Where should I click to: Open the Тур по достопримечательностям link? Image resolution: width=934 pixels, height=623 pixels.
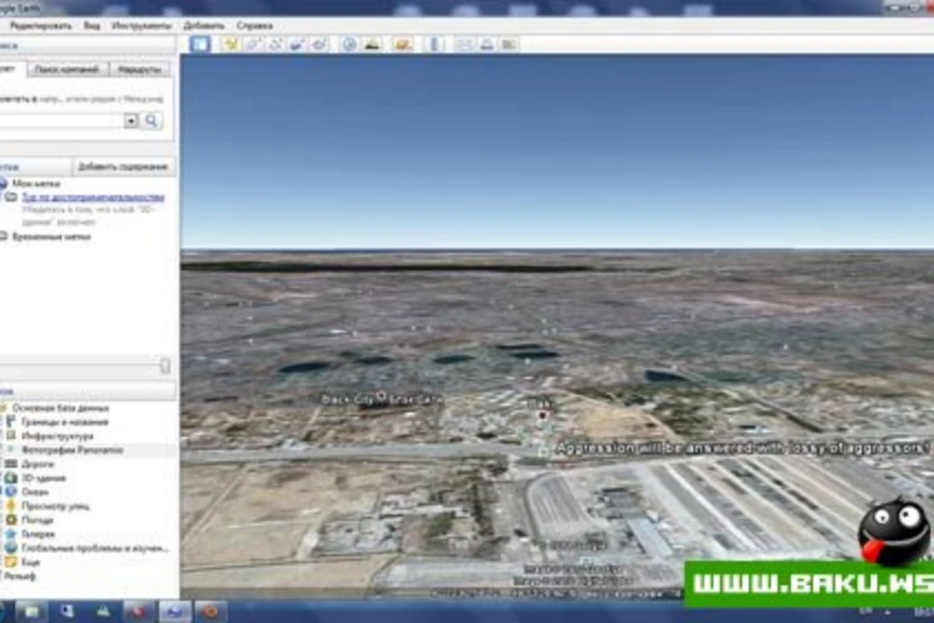click(x=93, y=197)
